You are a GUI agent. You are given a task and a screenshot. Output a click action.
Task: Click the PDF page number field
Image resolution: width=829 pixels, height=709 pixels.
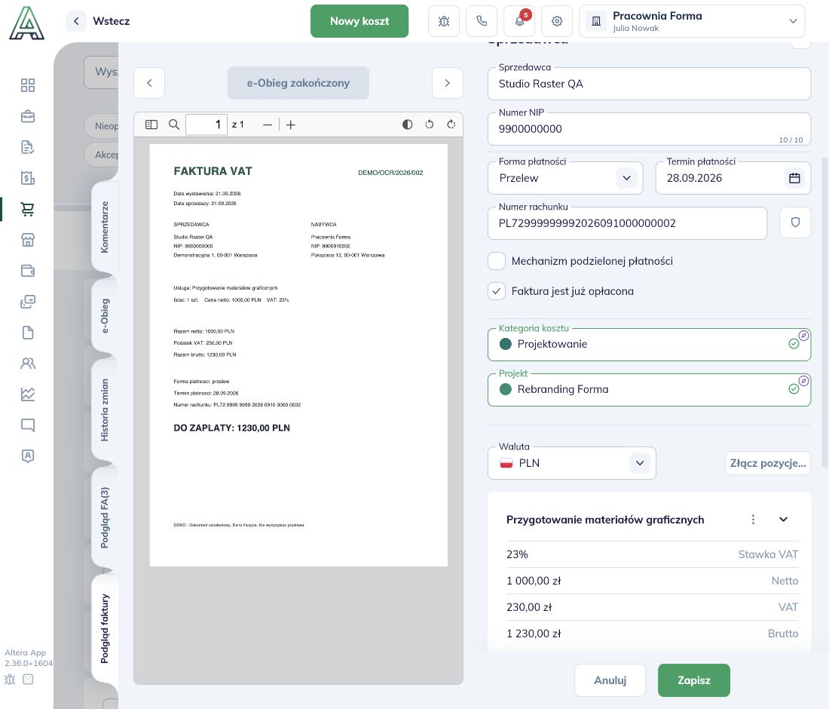(x=206, y=125)
